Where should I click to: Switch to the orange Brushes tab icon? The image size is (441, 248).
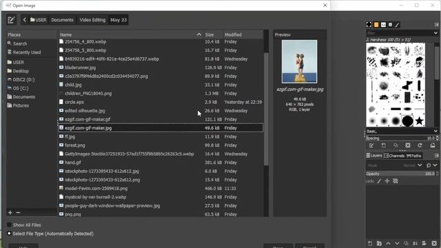[x=376, y=25]
